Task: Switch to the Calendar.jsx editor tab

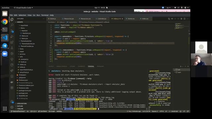Action: pos(102,19)
